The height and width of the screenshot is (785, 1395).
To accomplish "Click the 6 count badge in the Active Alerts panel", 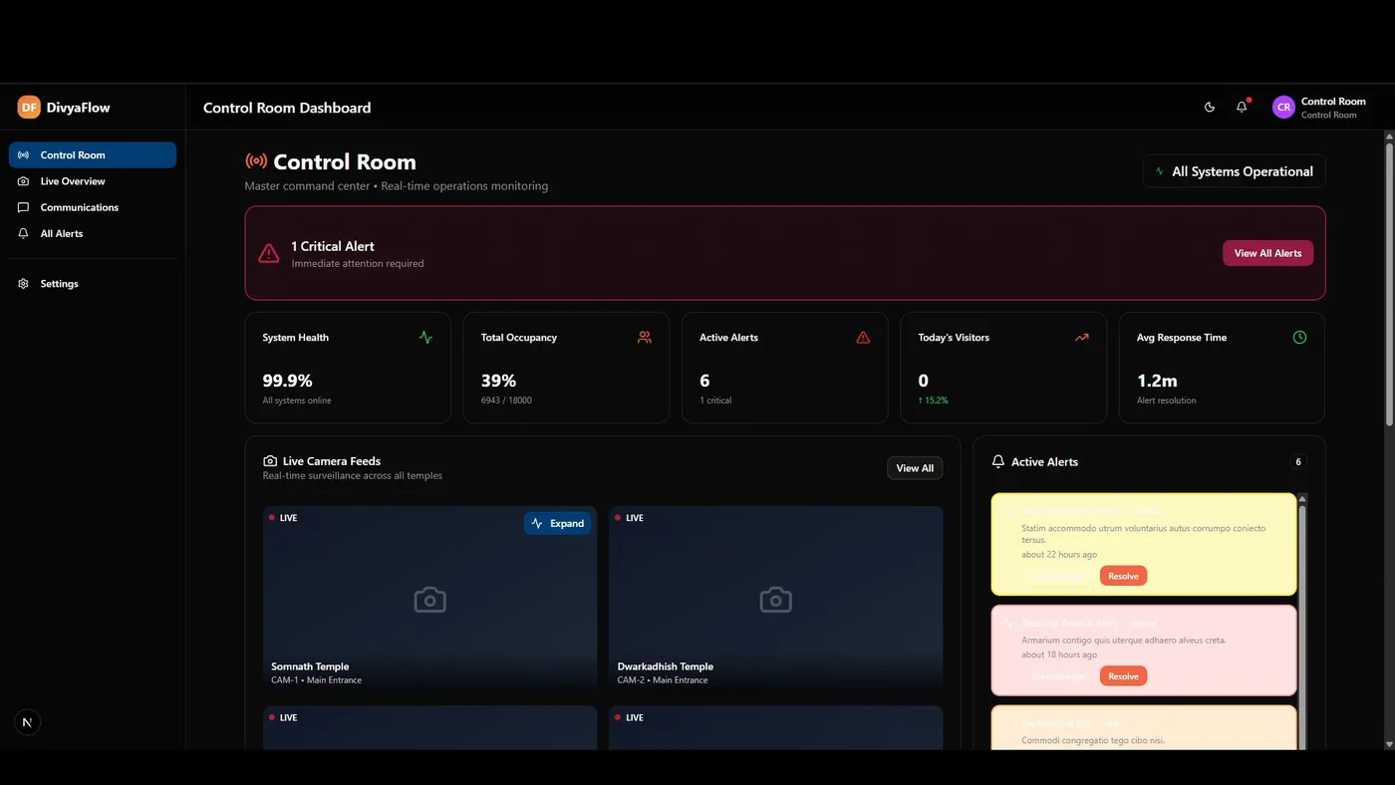I will 1297,462.
